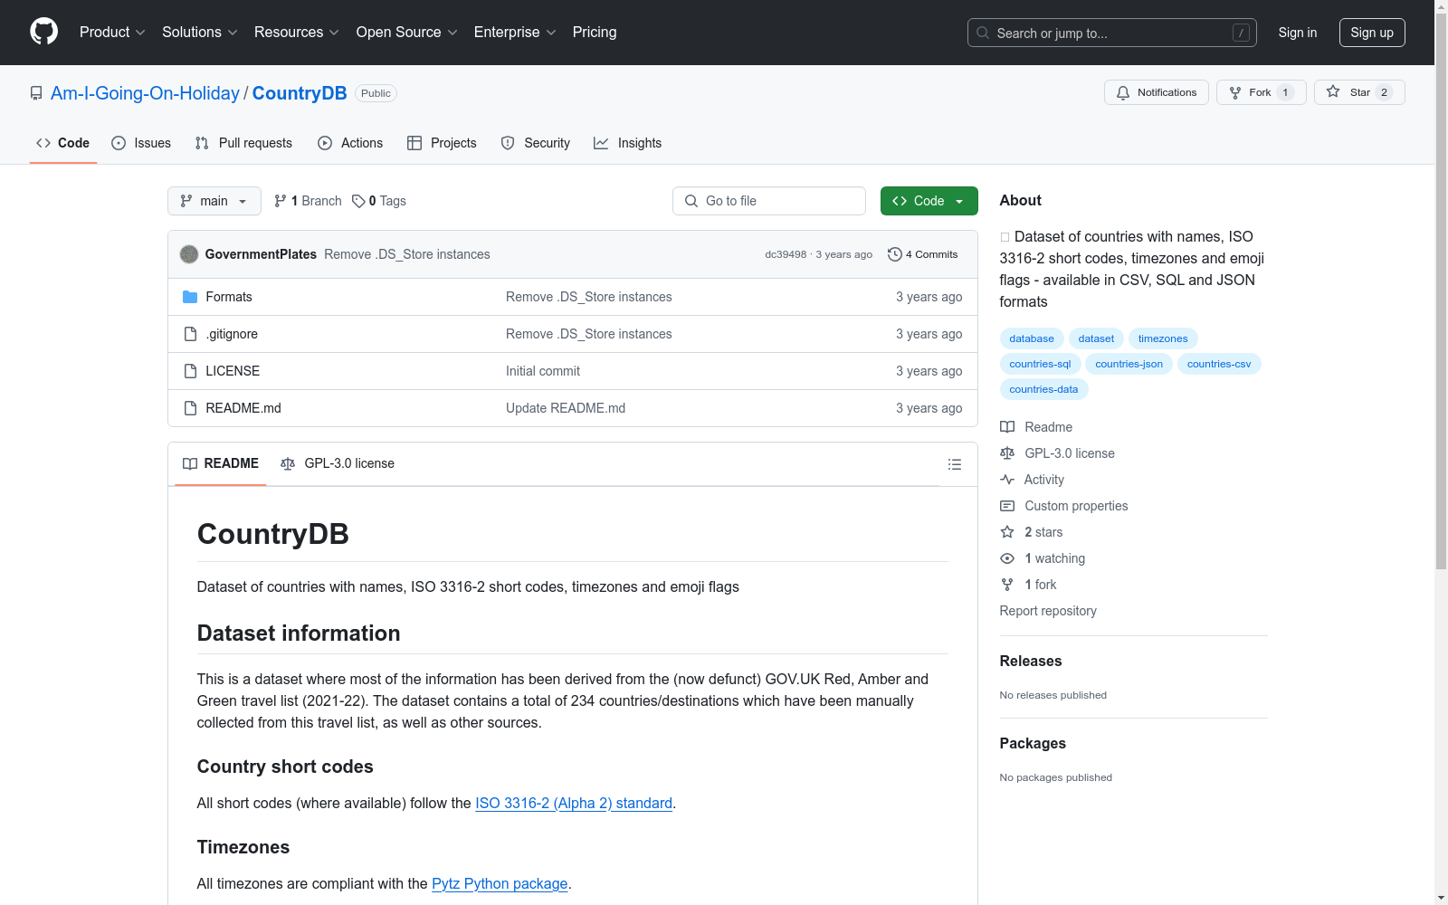The image size is (1448, 905).
Task: Open the Open Source dropdown
Action: point(407,32)
